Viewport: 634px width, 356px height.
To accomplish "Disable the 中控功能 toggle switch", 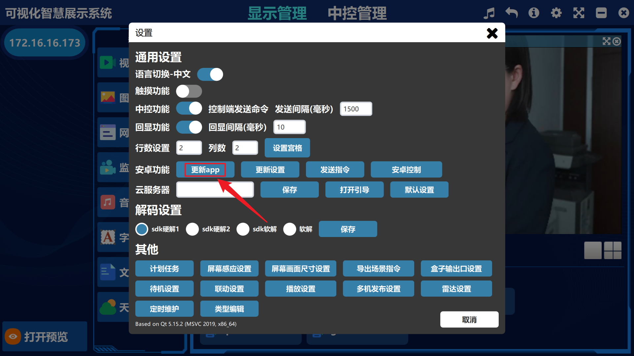I will pos(189,108).
